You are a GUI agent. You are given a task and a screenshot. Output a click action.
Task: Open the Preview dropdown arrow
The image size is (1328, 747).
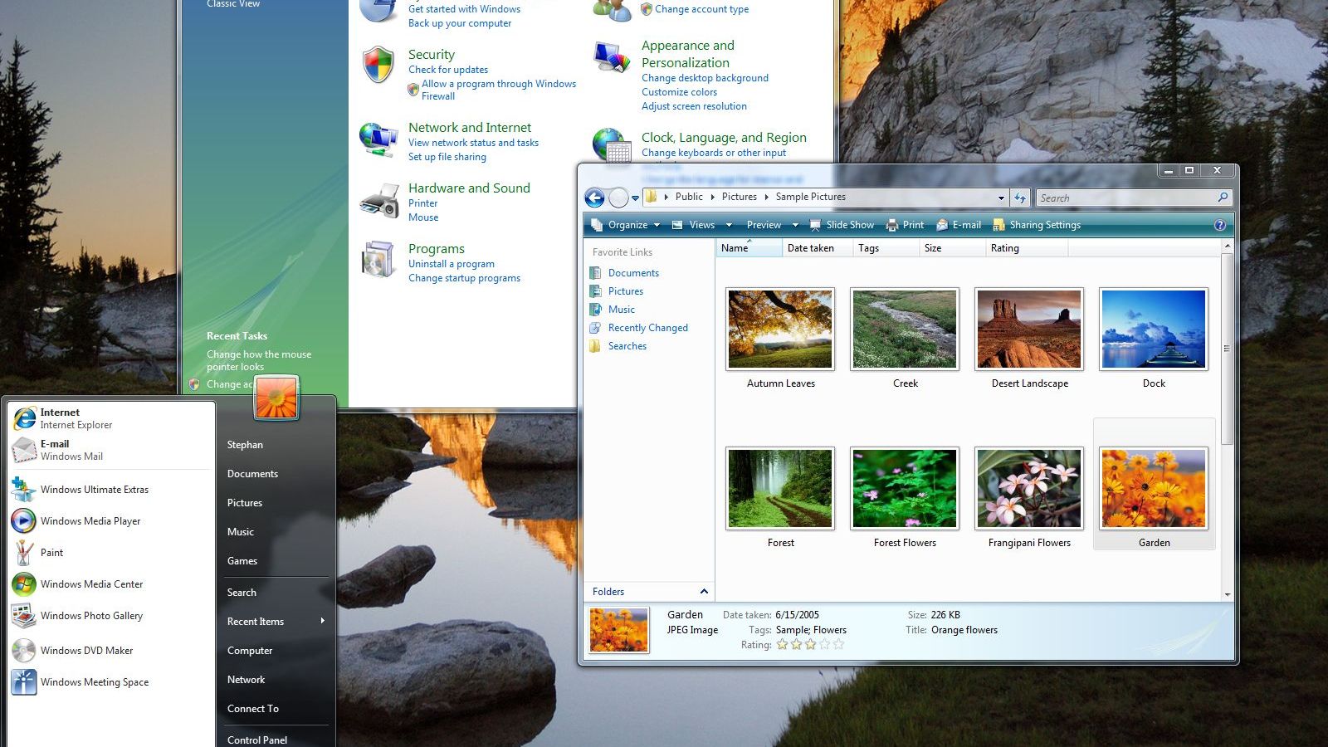pos(794,224)
